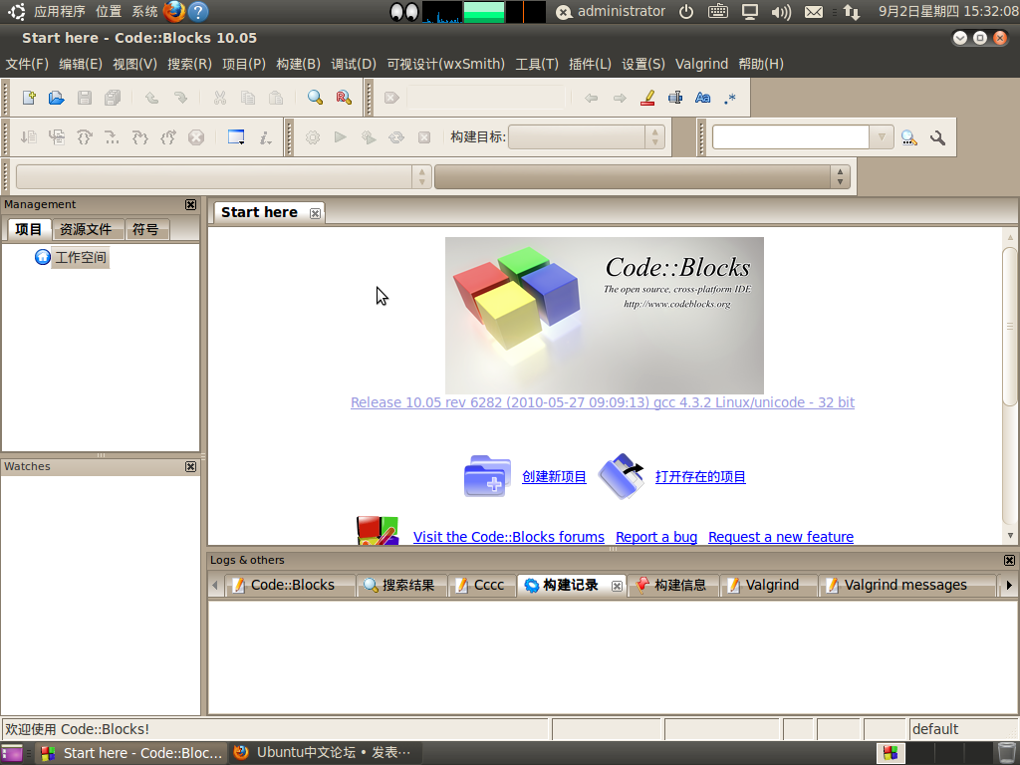Screen dimensions: 1020x765
Task: Click the Report a bug link
Action: [656, 537]
